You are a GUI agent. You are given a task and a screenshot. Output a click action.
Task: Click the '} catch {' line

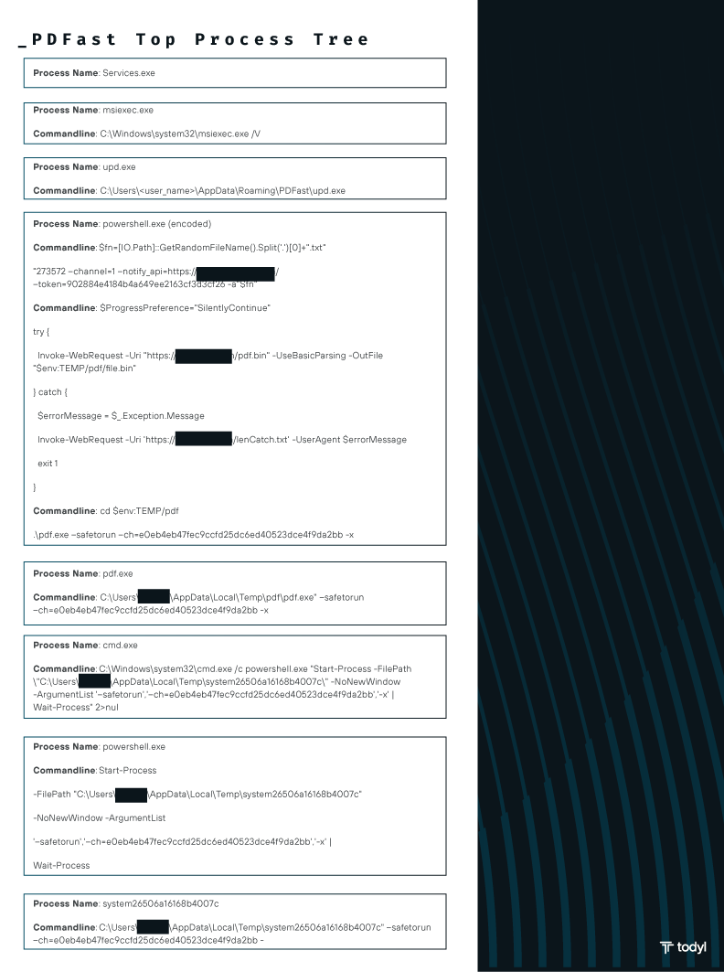[50, 391]
